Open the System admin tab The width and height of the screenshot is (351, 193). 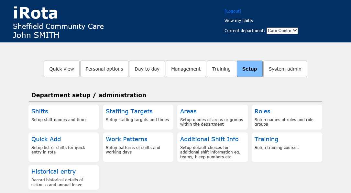(285, 69)
